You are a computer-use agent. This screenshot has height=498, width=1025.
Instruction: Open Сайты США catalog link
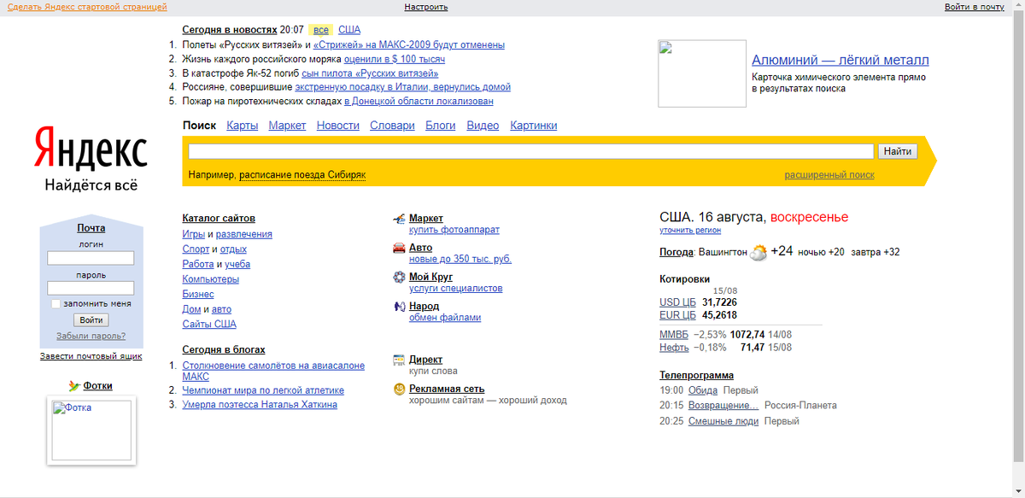(209, 325)
